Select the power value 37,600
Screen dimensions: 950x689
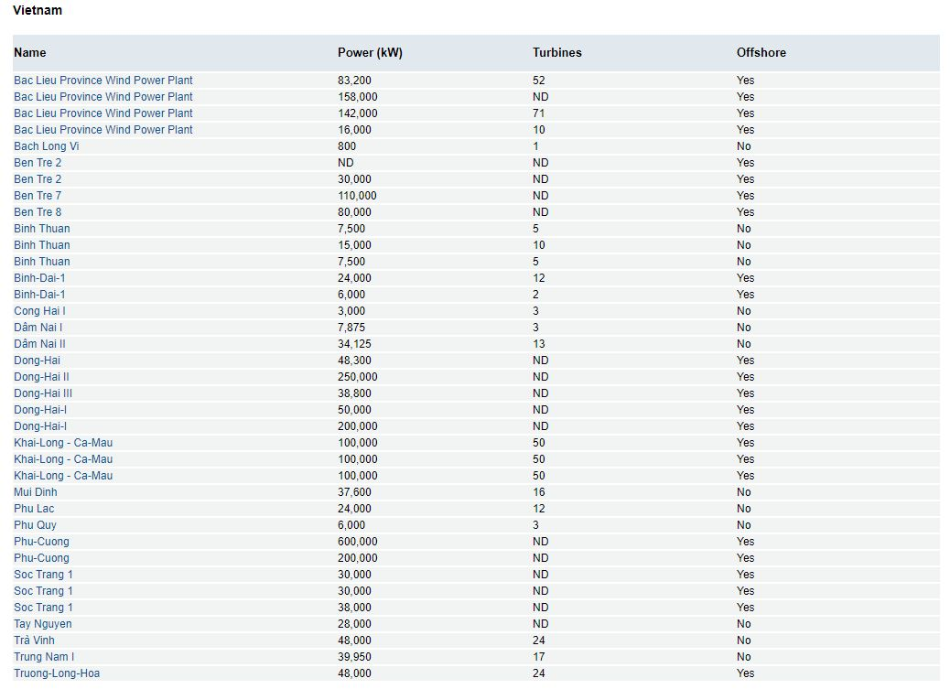(x=354, y=492)
